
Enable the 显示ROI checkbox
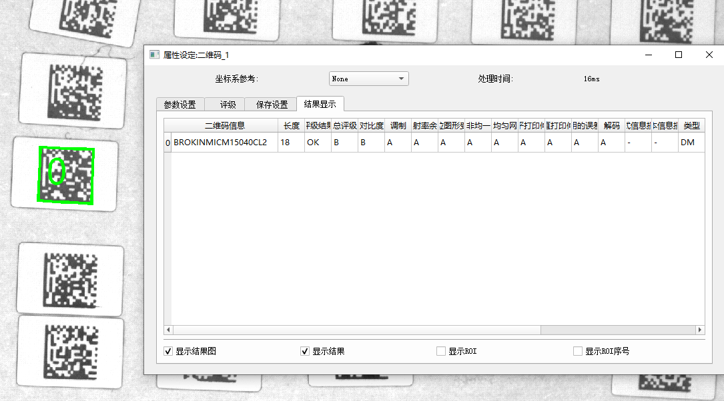[x=440, y=351]
